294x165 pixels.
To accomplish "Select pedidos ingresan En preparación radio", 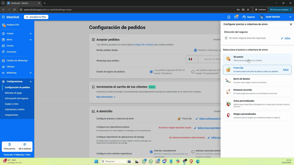I will pos(193,72).
